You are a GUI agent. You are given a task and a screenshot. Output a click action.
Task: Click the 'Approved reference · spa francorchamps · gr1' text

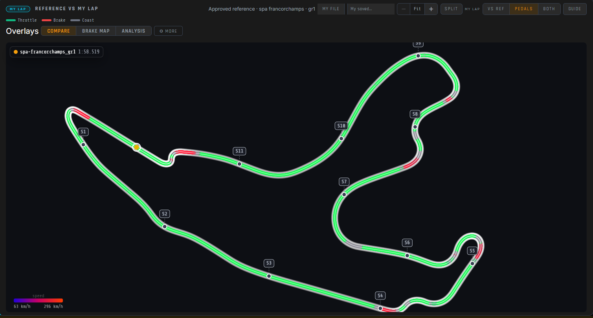click(x=262, y=9)
